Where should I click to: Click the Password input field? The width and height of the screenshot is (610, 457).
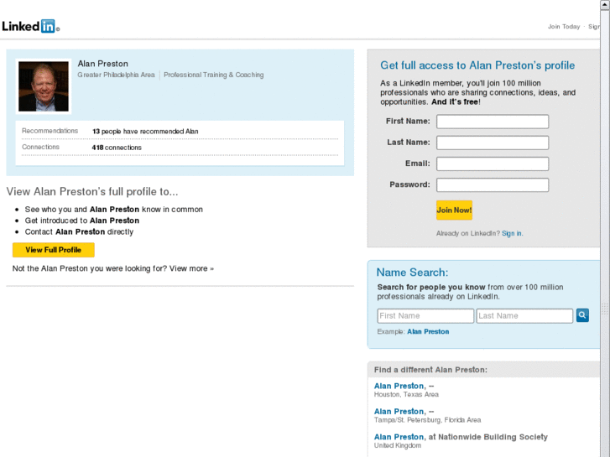point(493,184)
